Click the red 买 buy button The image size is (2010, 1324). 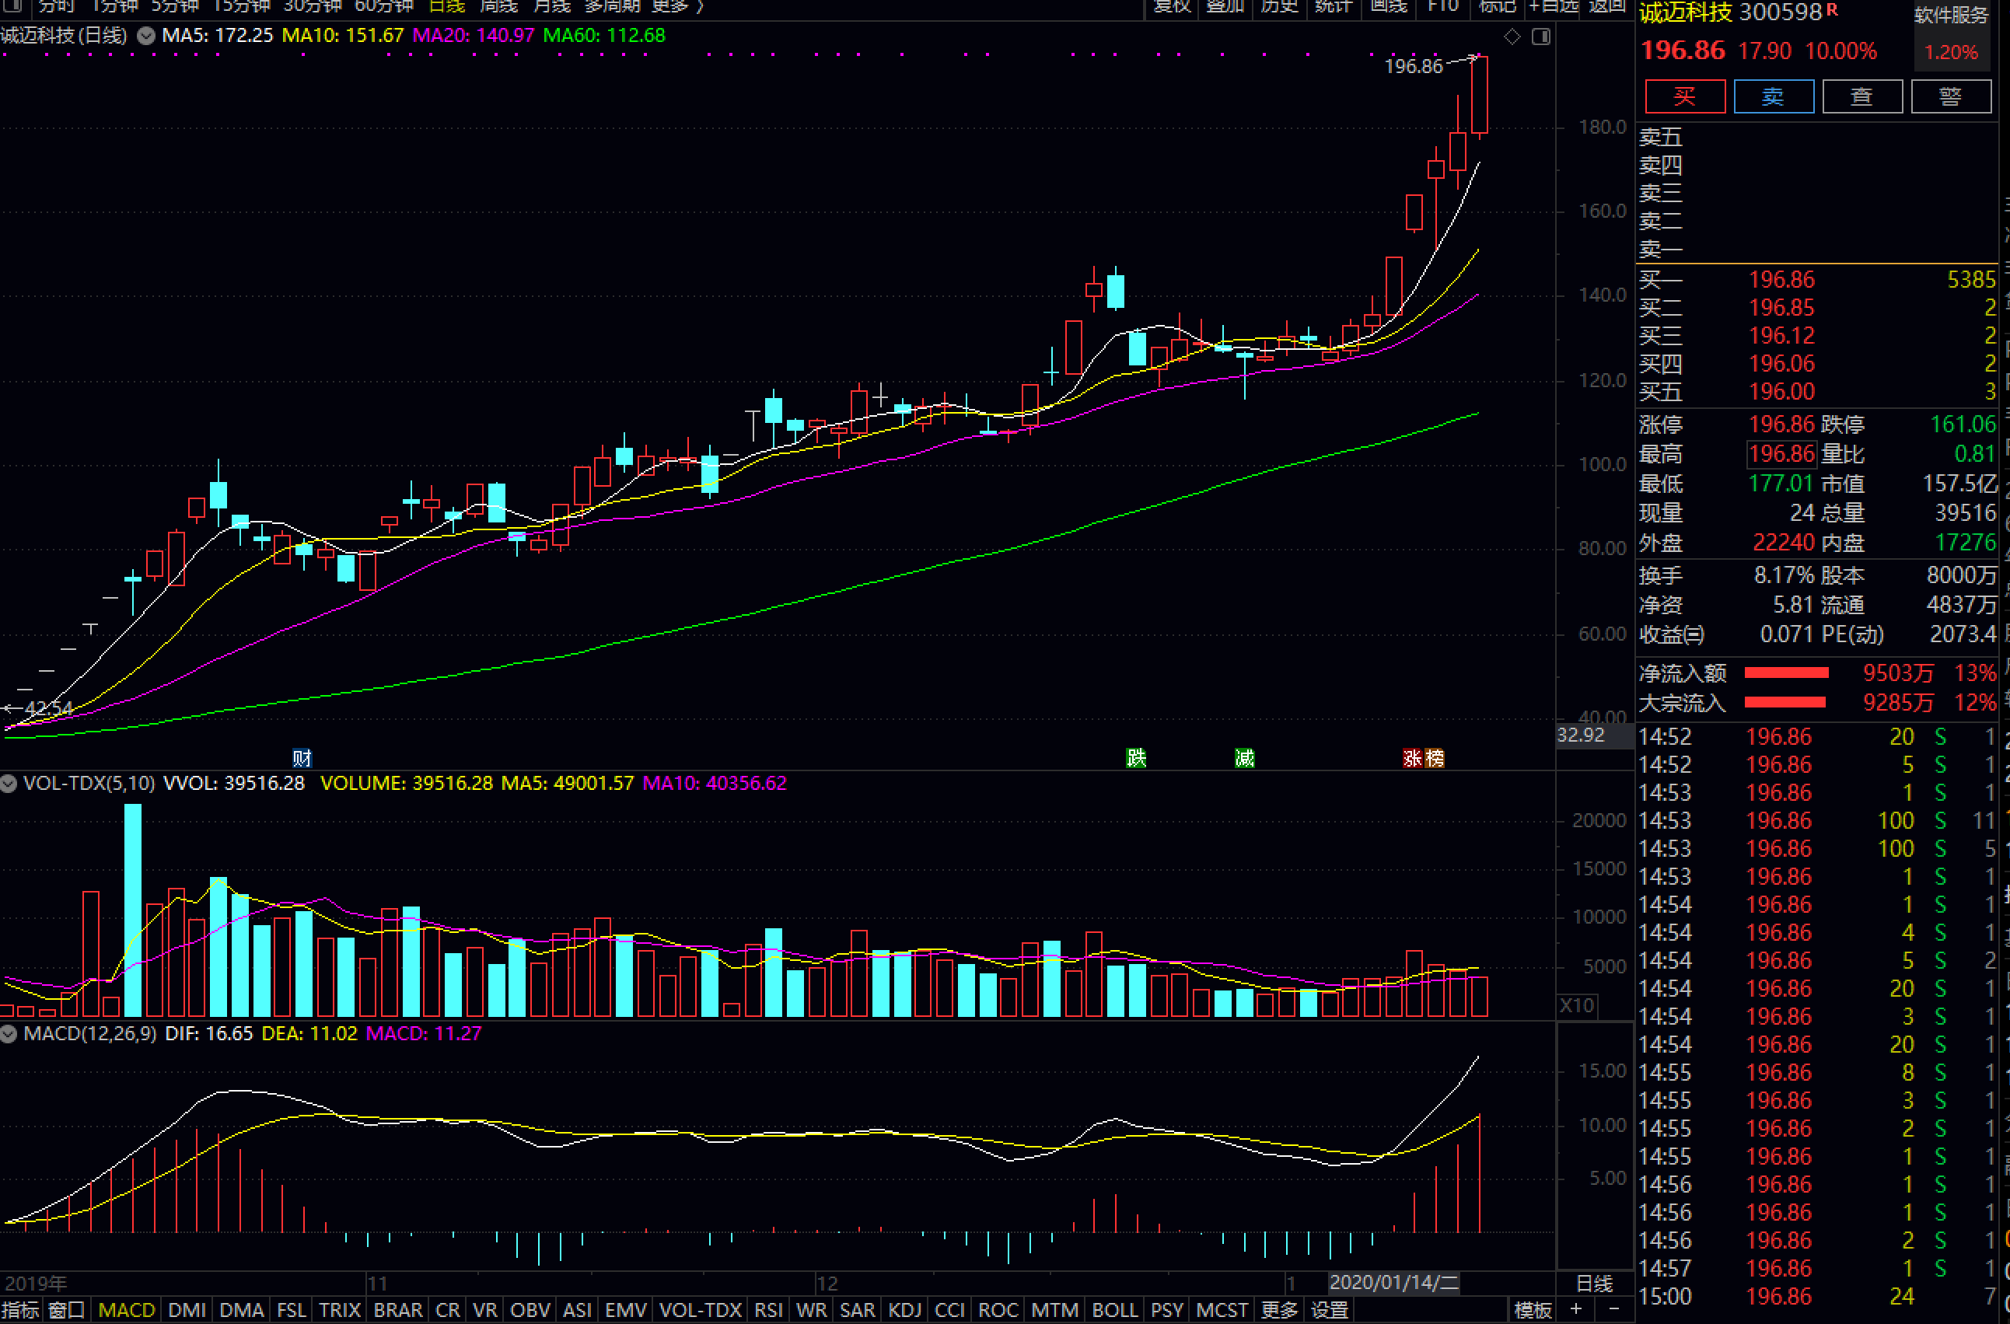(x=1685, y=96)
